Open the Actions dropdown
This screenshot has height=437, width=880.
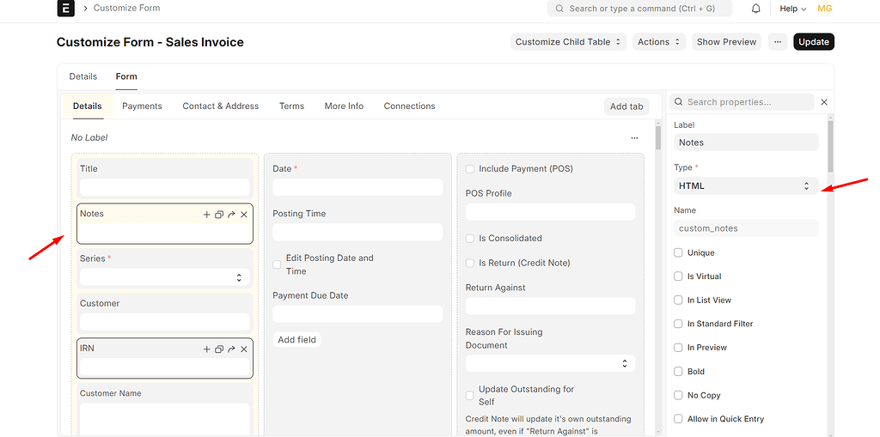click(659, 41)
